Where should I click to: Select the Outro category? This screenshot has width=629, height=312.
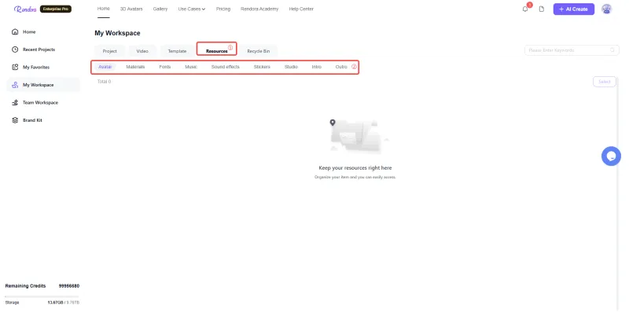[x=341, y=67]
